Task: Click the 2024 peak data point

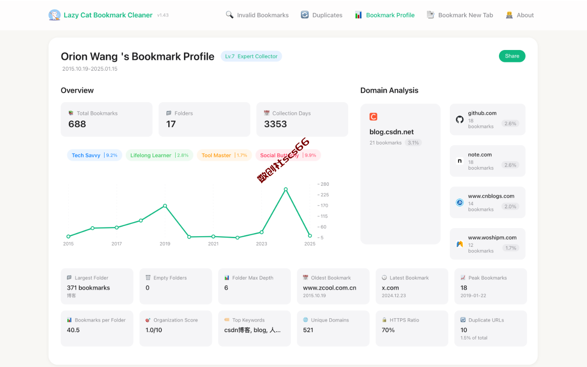Action: (x=286, y=189)
